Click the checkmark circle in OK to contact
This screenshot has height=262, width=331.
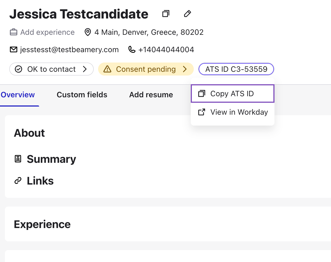click(x=18, y=69)
